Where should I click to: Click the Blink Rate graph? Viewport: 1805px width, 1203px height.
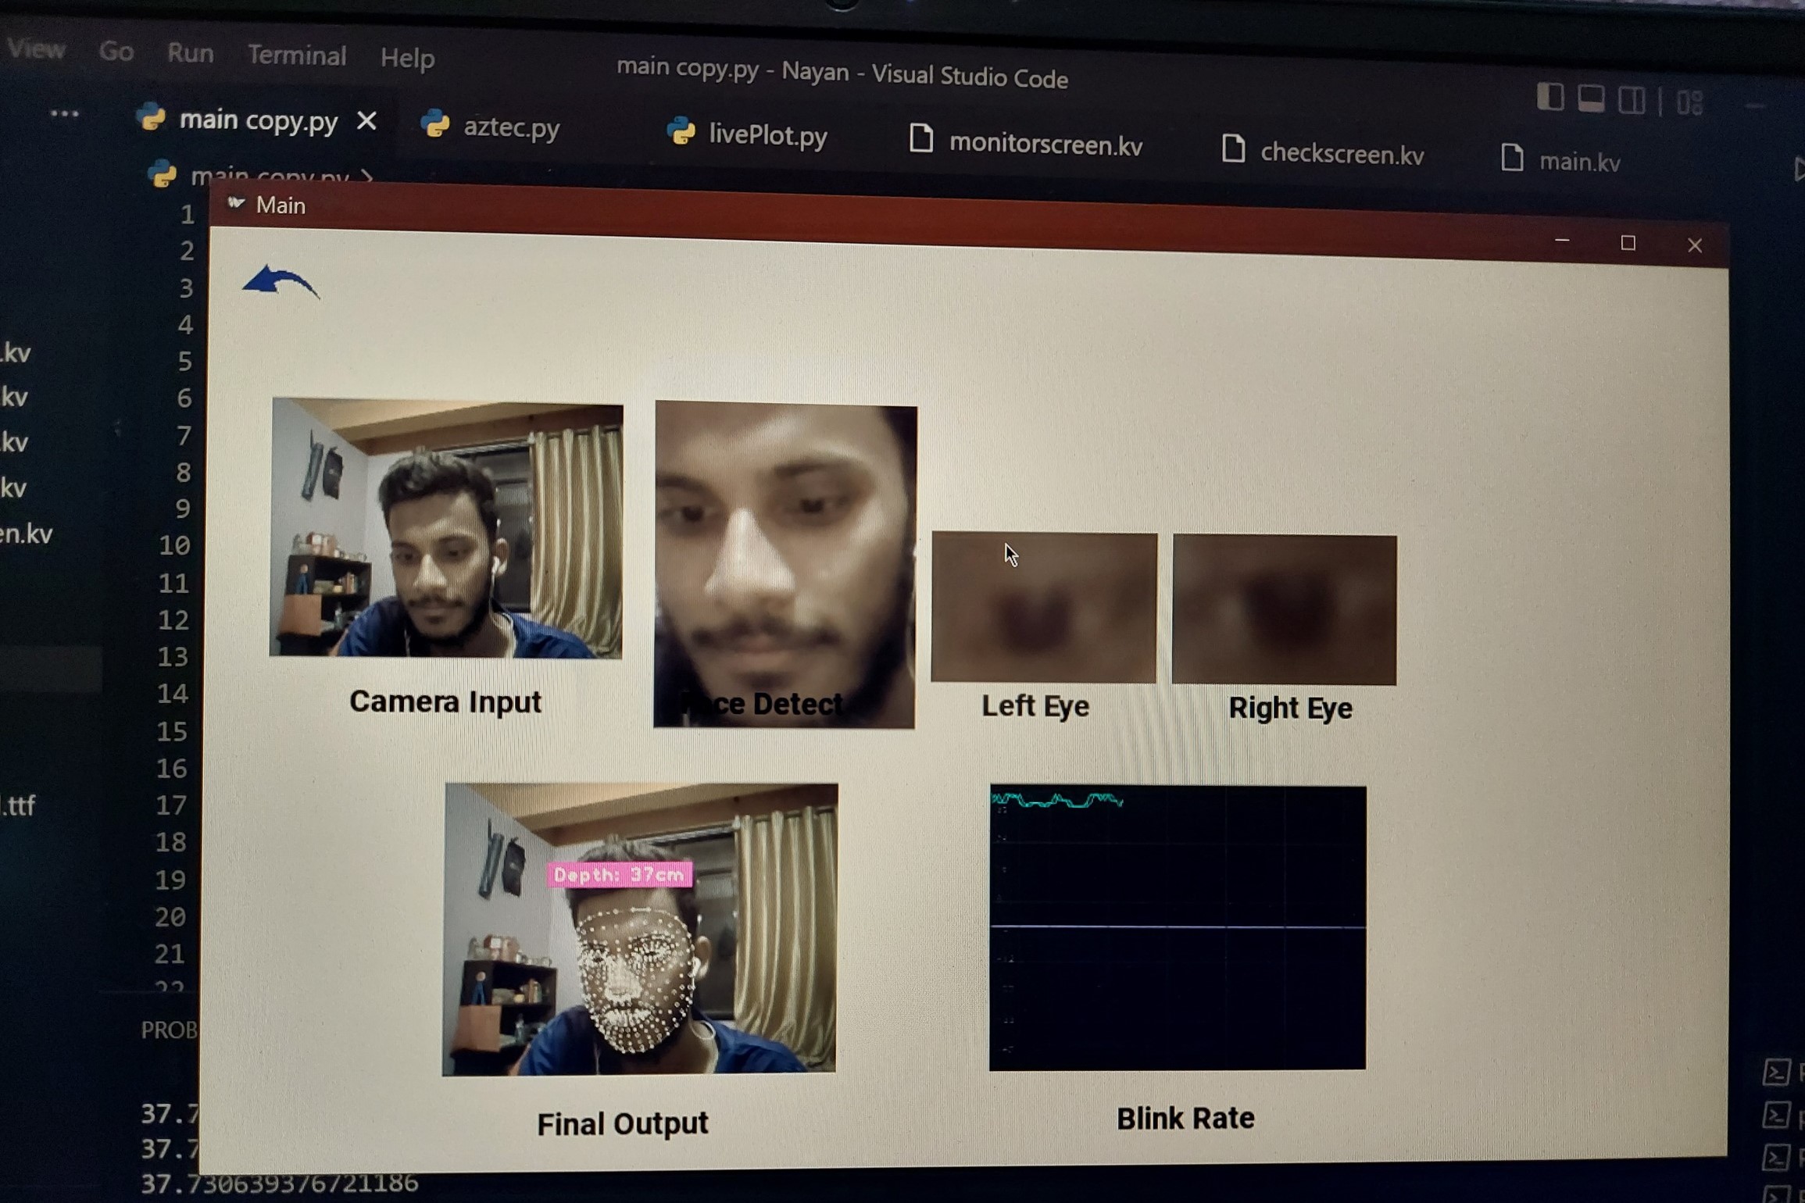point(1178,927)
